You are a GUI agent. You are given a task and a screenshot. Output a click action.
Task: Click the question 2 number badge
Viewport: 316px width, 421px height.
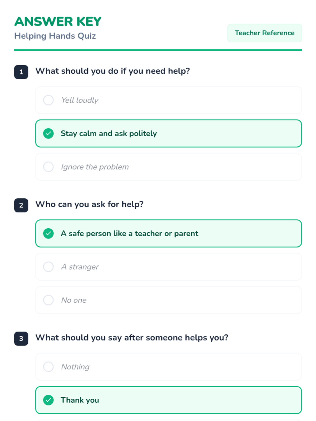coord(21,205)
